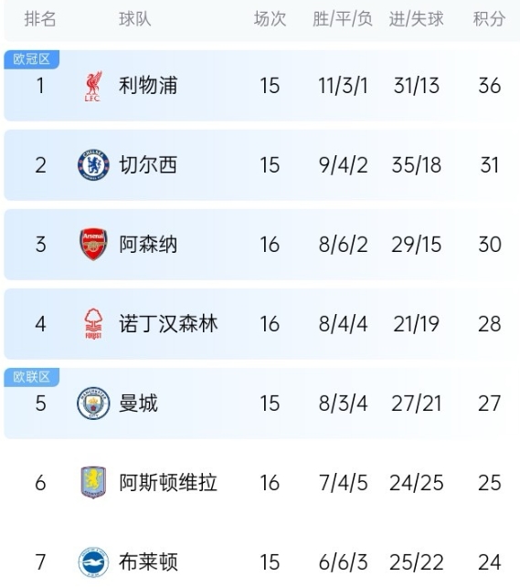Click the 进/失球 column header

(x=416, y=19)
